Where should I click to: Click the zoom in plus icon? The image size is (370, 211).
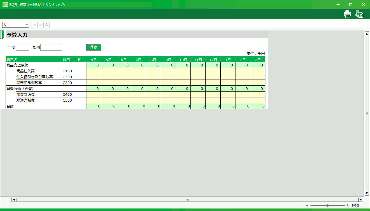point(348,205)
